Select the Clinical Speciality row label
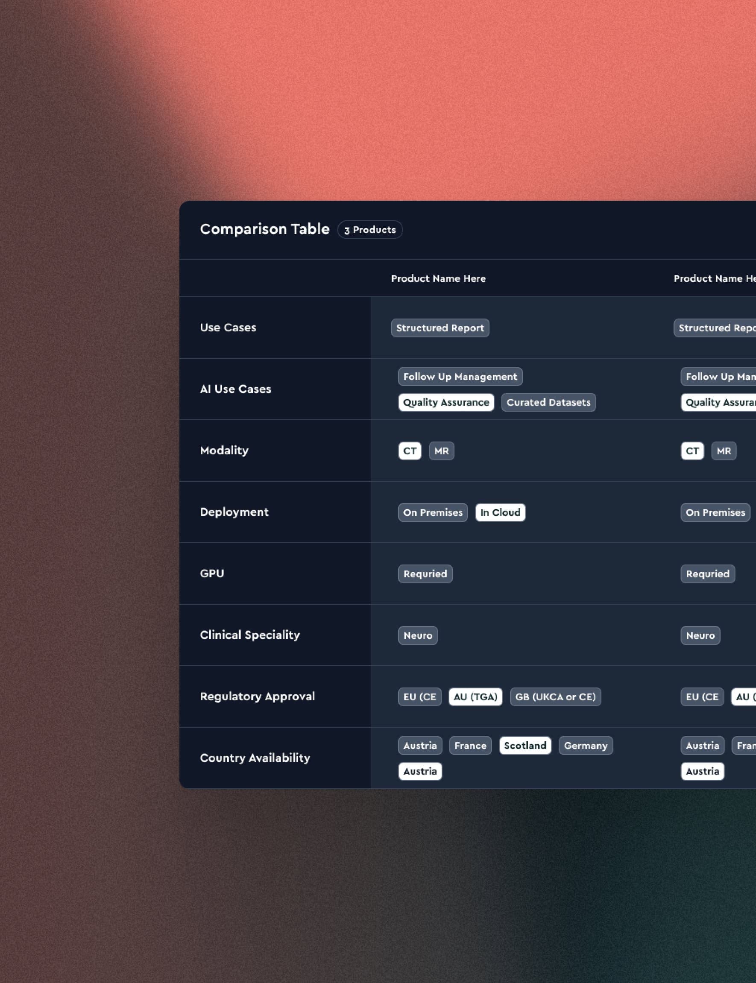This screenshot has width=756, height=983. click(250, 635)
